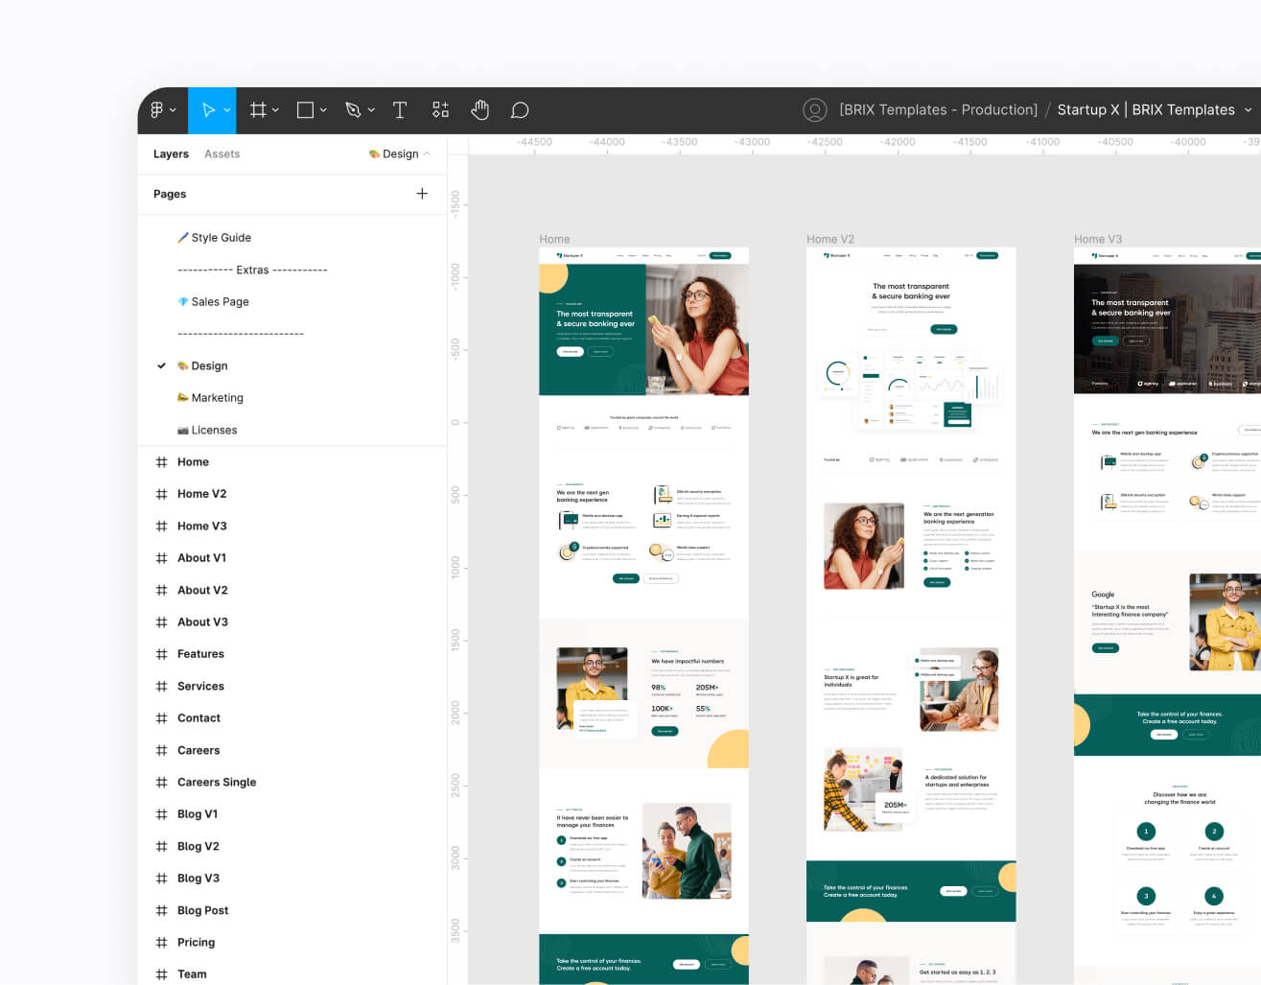The width and height of the screenshot is (1261, 985).
Task: Open the Resources panel
Action: click(x=440, y=109)
